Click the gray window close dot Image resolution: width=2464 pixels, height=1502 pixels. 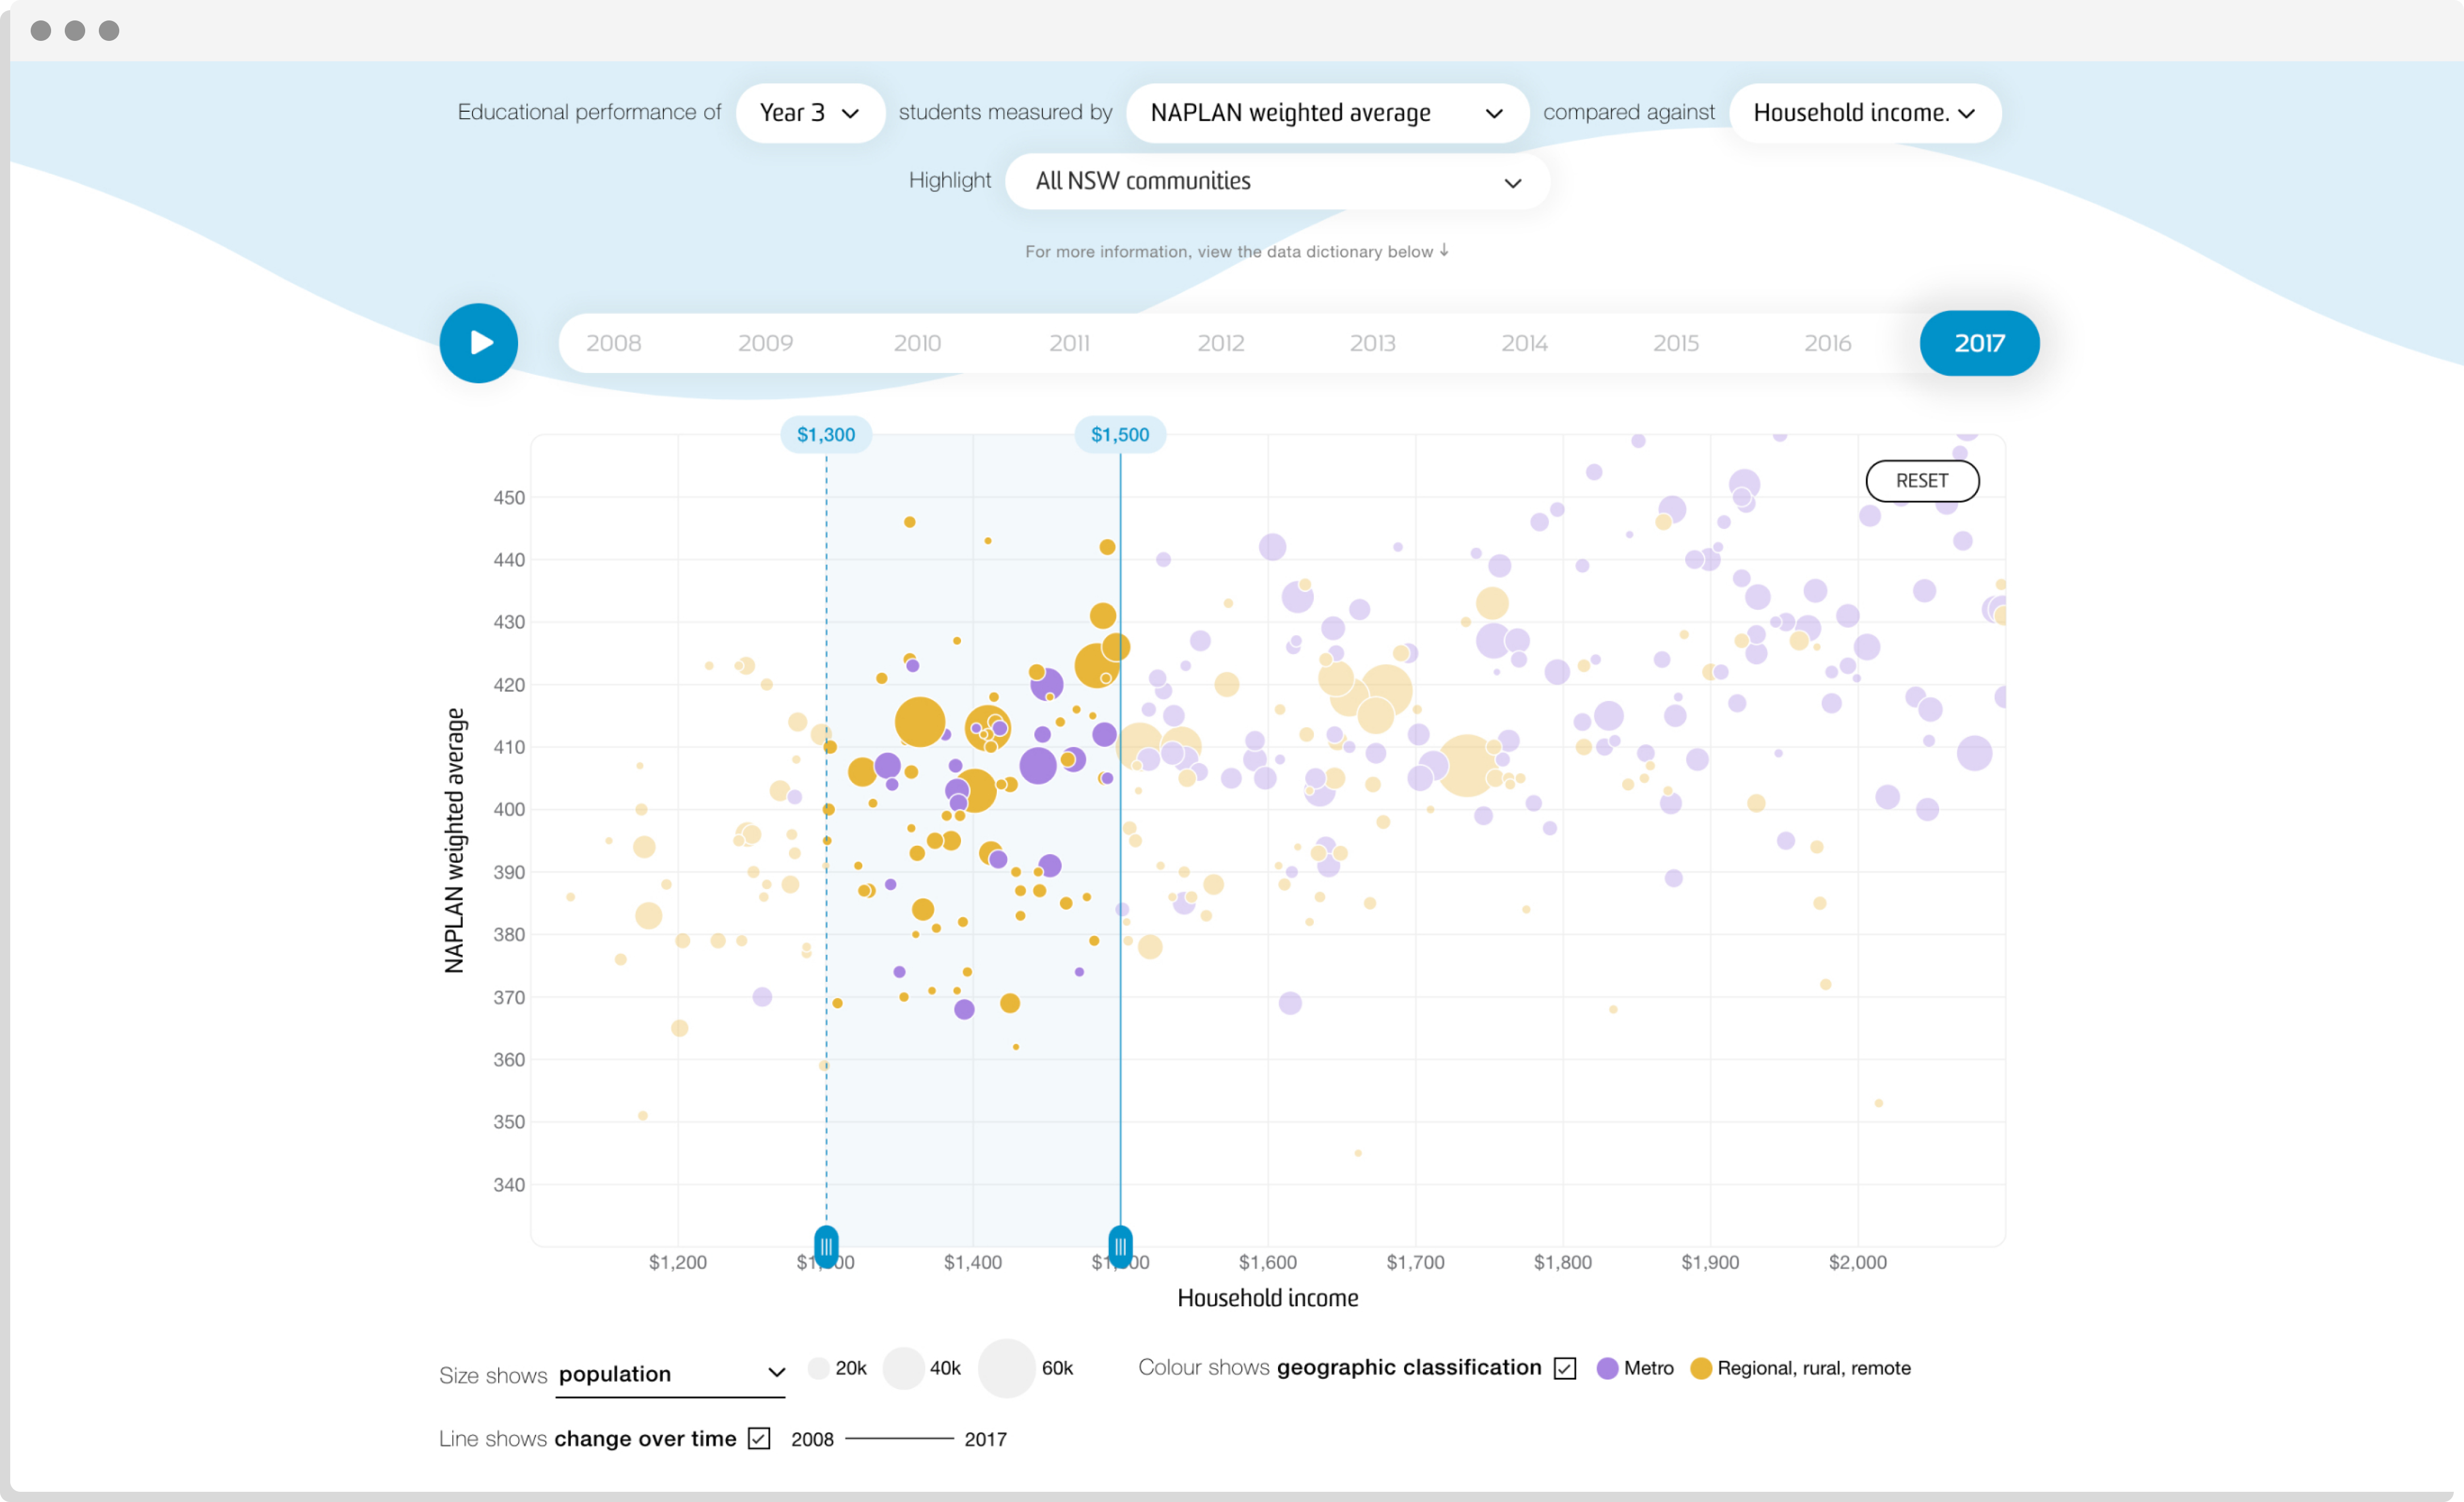click(41, 30)
